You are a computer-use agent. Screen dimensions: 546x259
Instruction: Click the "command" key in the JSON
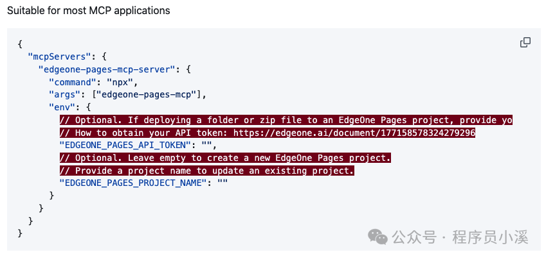[x=76, y=81]
